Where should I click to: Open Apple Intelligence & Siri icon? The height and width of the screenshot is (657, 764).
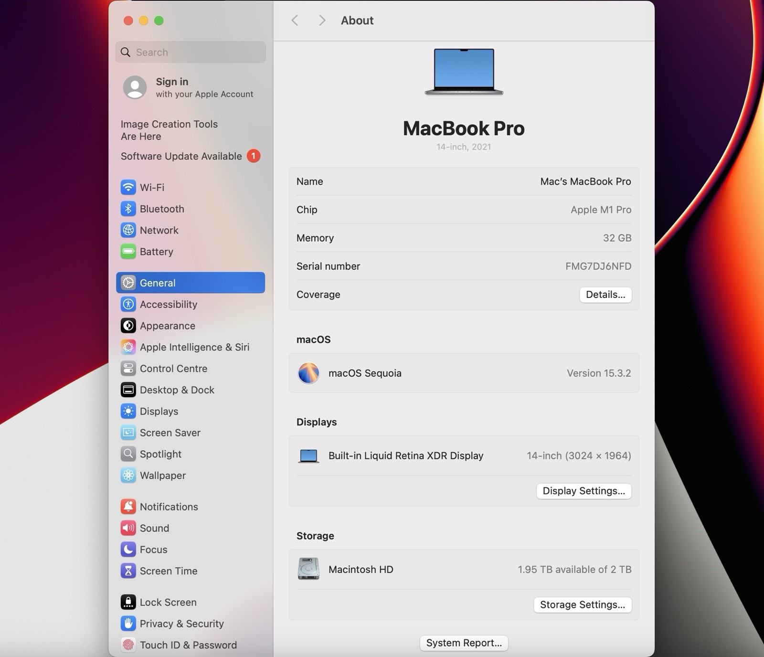point(128,347)
